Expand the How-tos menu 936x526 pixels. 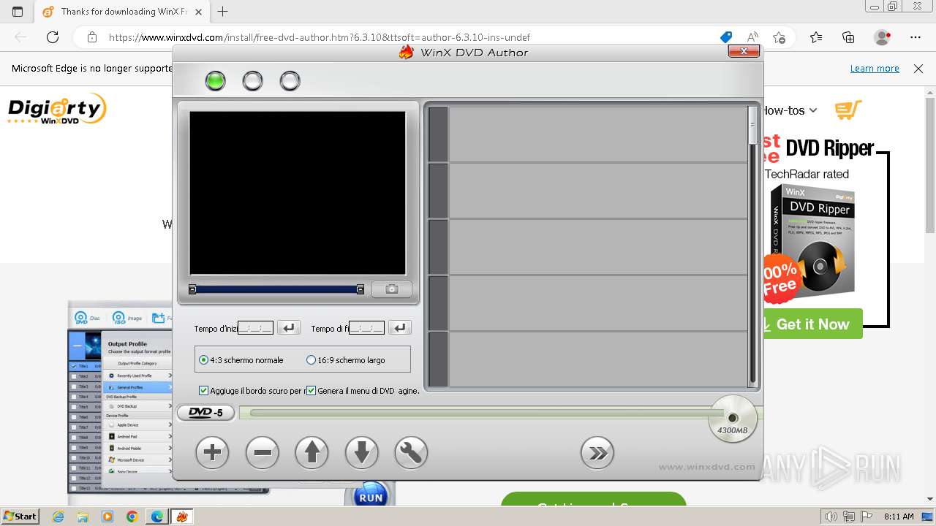click(x=790, y=110)
